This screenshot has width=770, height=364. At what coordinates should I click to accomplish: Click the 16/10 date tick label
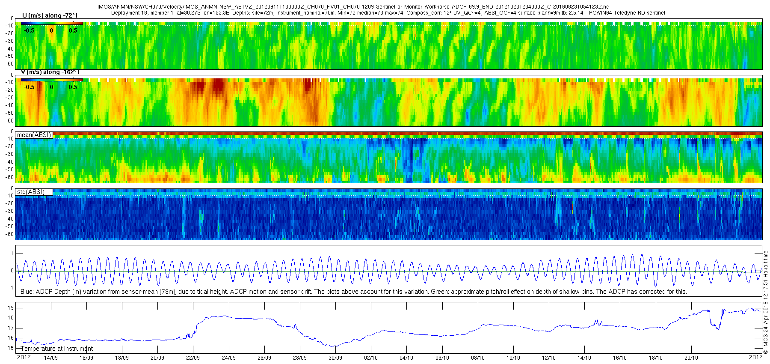coord(620,358)
